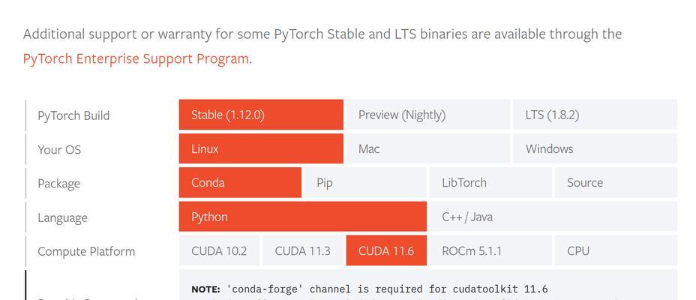This screenshot has width=696, height=300.
Task: Switch language to C++ / Java
Action: [x=553, y=217]
